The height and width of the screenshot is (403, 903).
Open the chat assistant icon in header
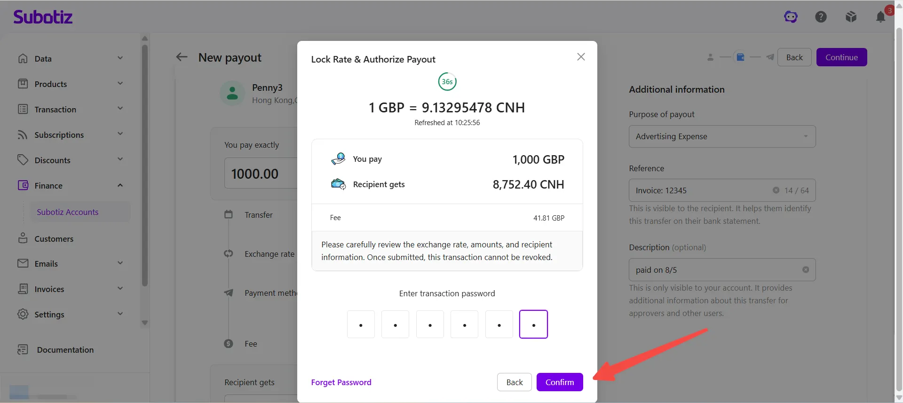(791, 17)
